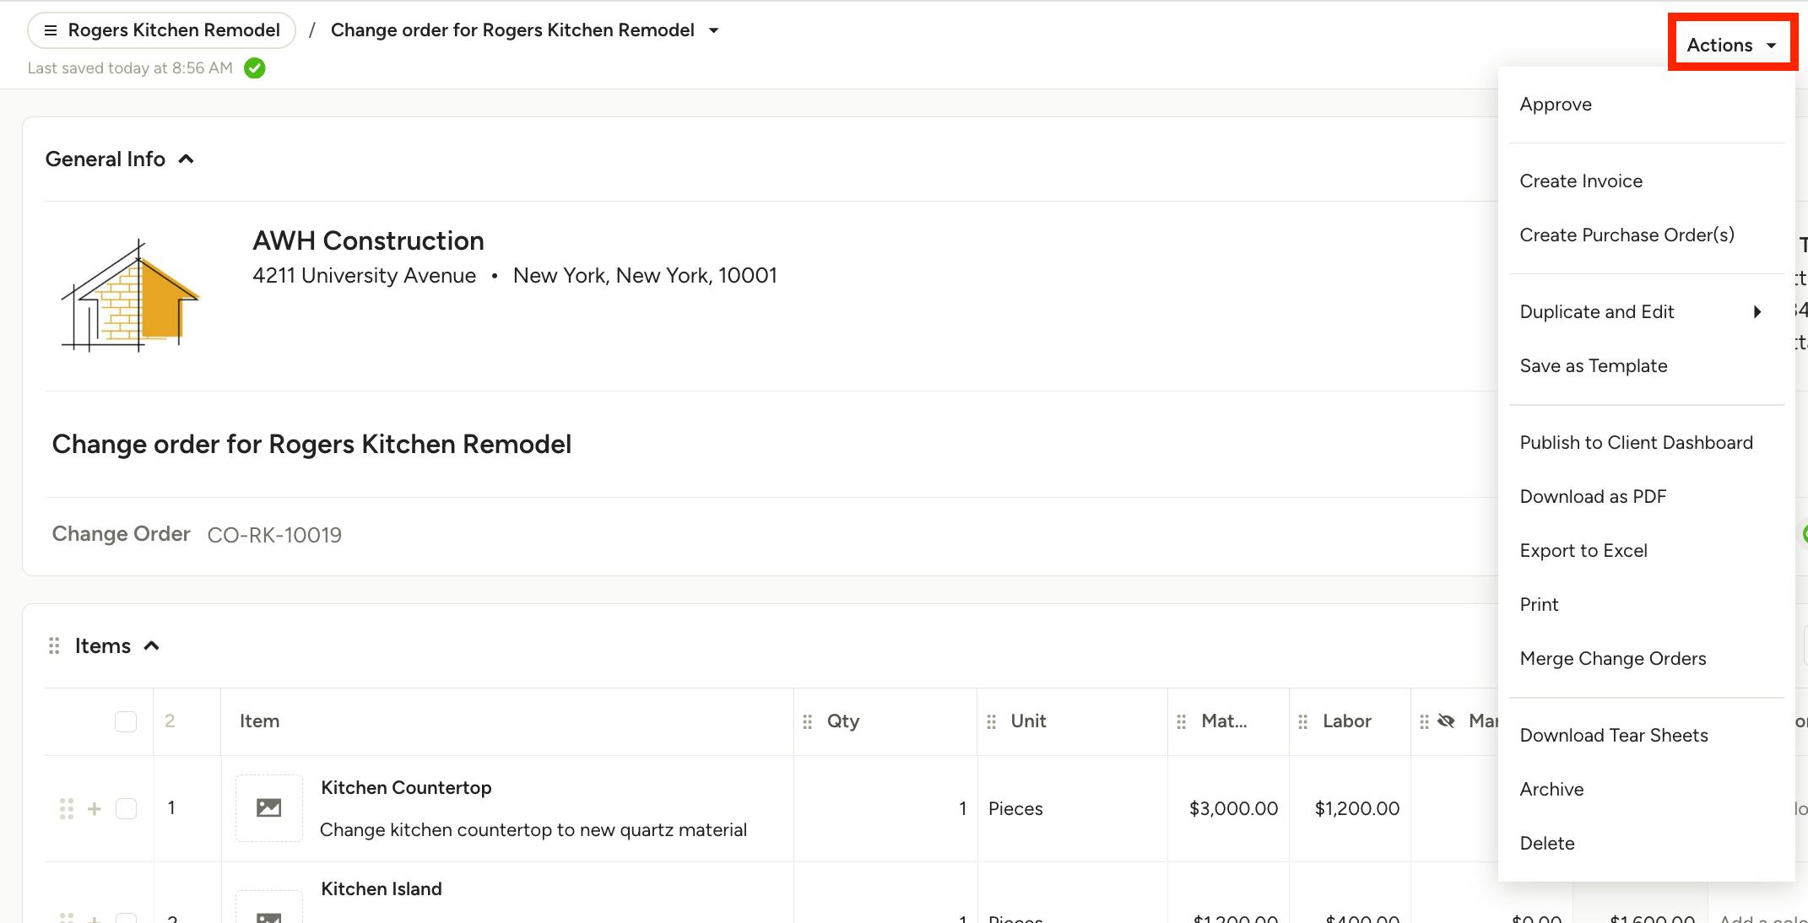
Task: Click the Qty column drag handle
Action: [x=808, y=722]
